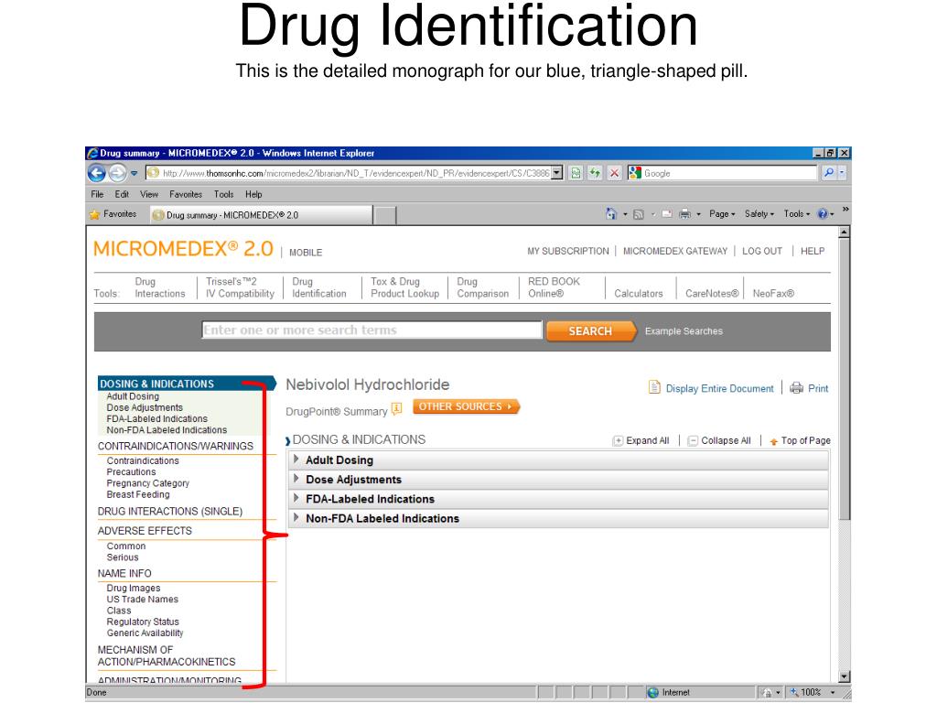Click the red Stop loading icon
This screenshot has height=703, width=937.
[x=614, y=173]
